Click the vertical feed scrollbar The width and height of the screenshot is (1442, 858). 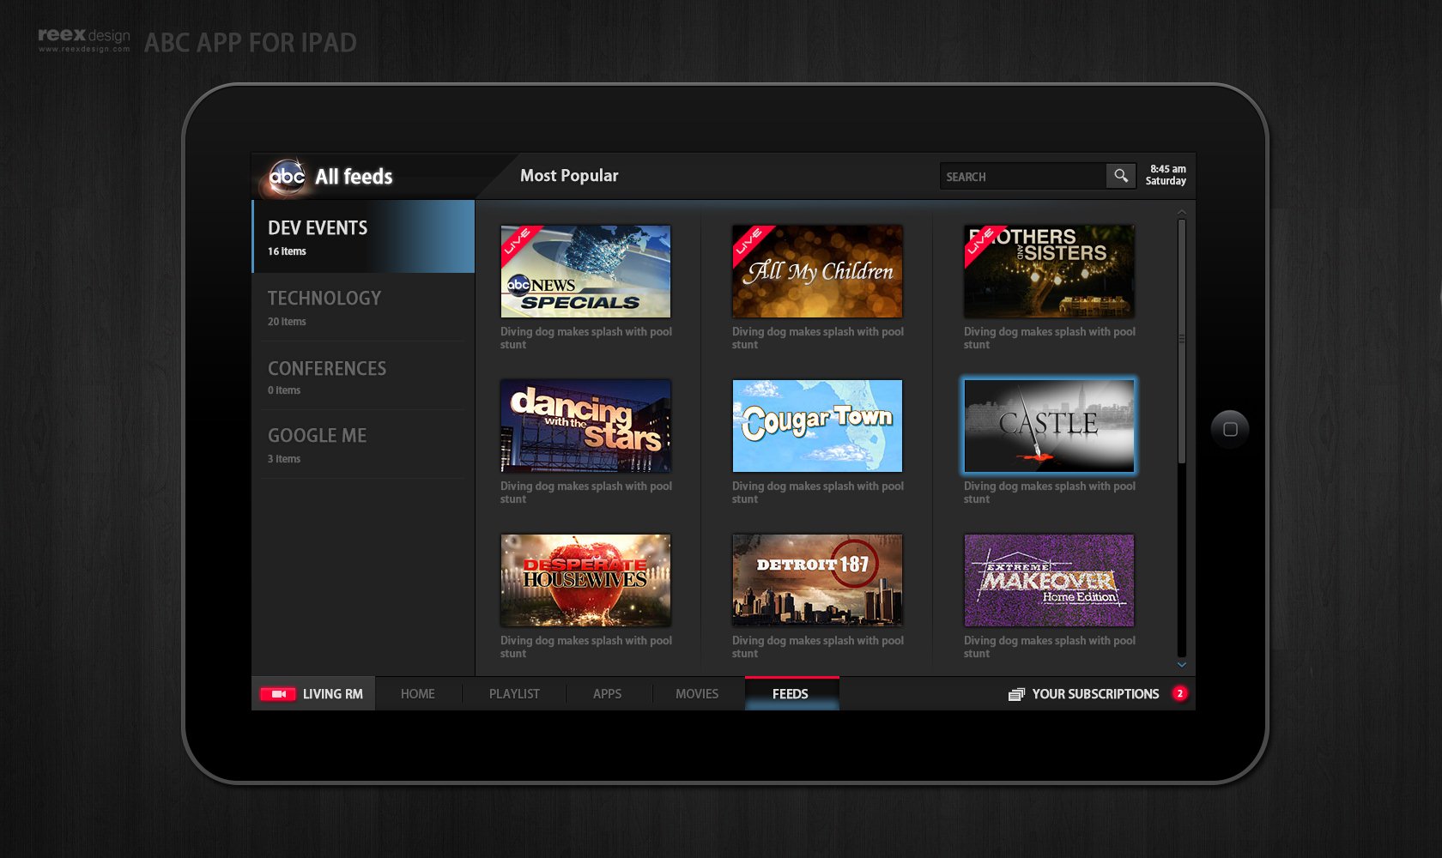coord(1182,341)
